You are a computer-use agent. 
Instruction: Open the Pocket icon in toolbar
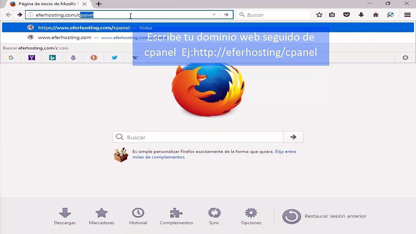346,15
